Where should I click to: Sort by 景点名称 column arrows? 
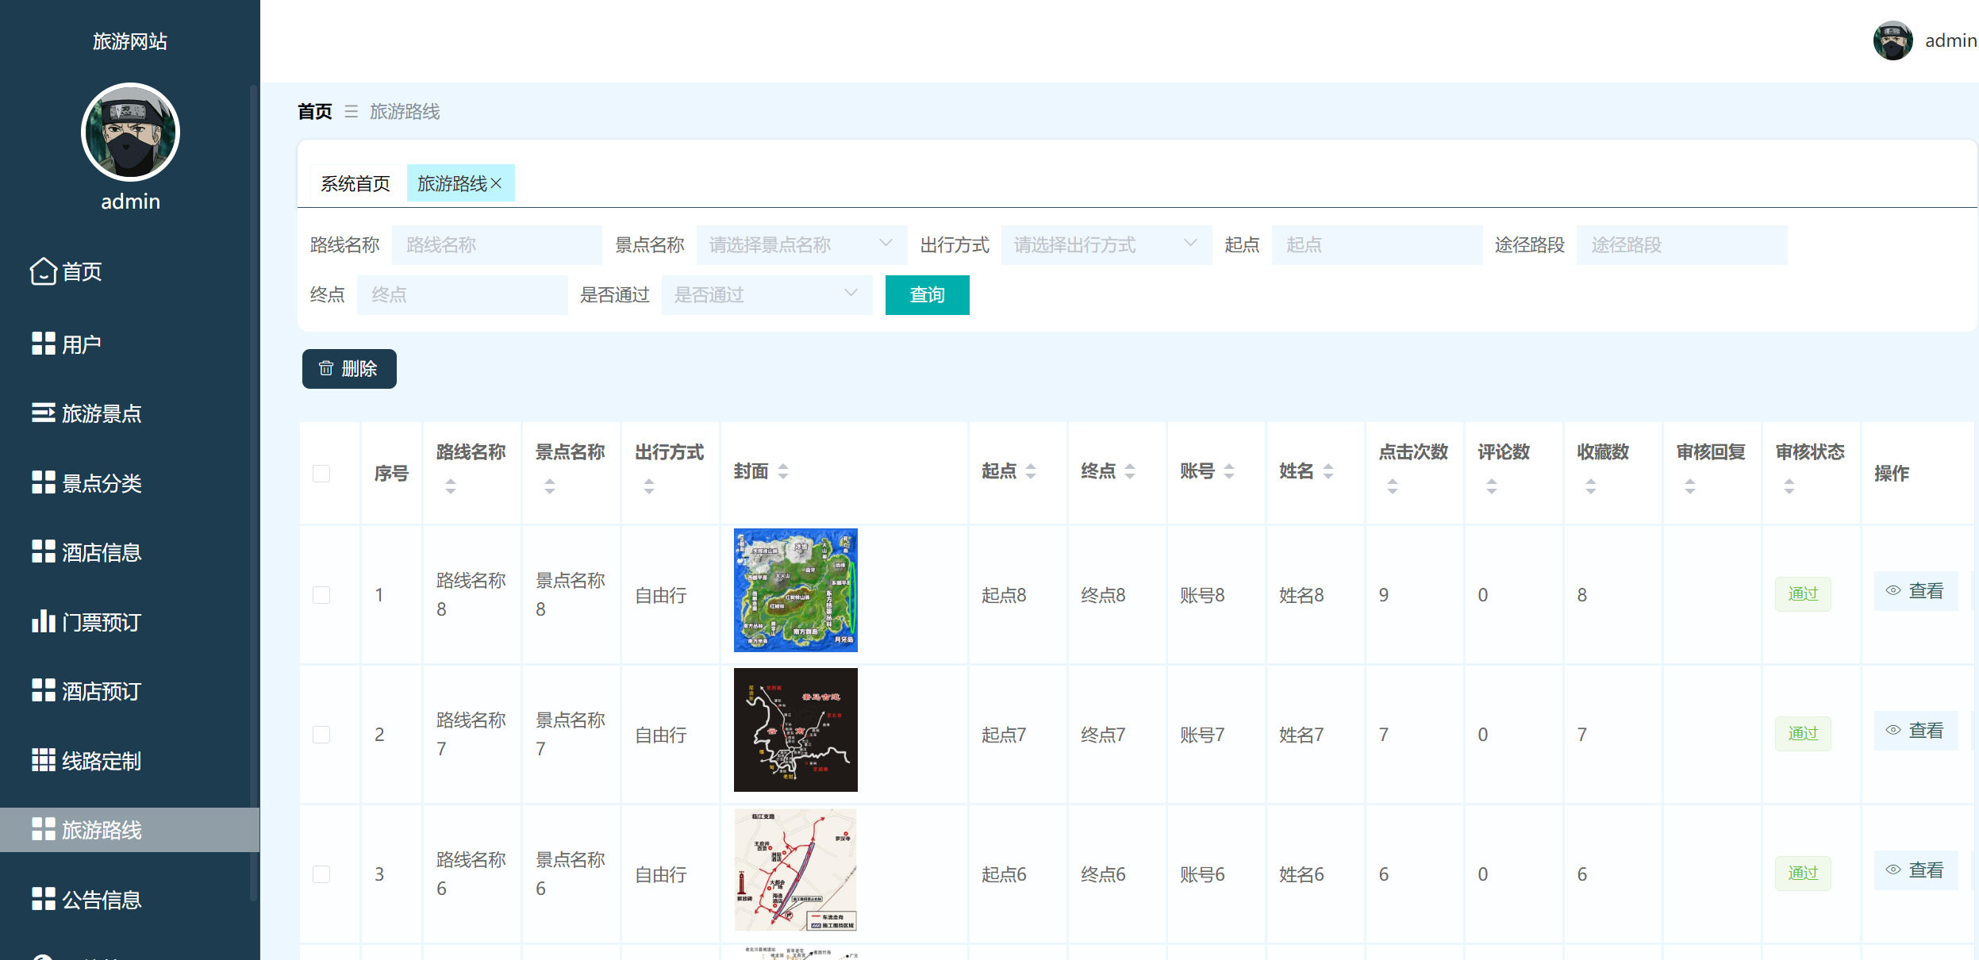coord(550,486)
